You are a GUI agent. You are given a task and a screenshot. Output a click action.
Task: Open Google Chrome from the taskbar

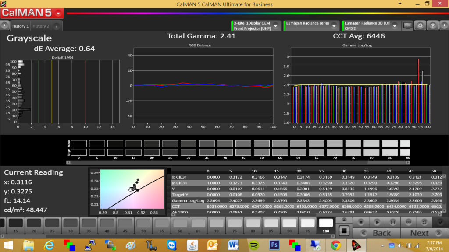(335, 245)
